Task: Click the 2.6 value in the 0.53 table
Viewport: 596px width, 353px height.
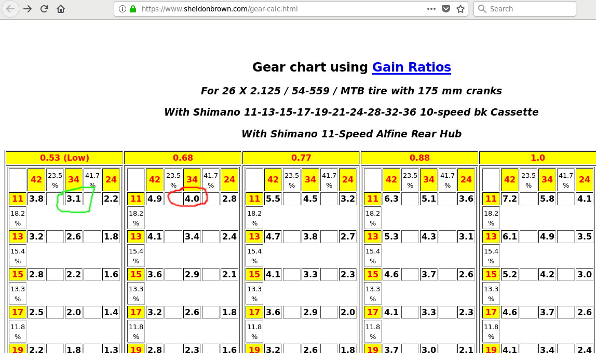Action: tap(74, 236)
